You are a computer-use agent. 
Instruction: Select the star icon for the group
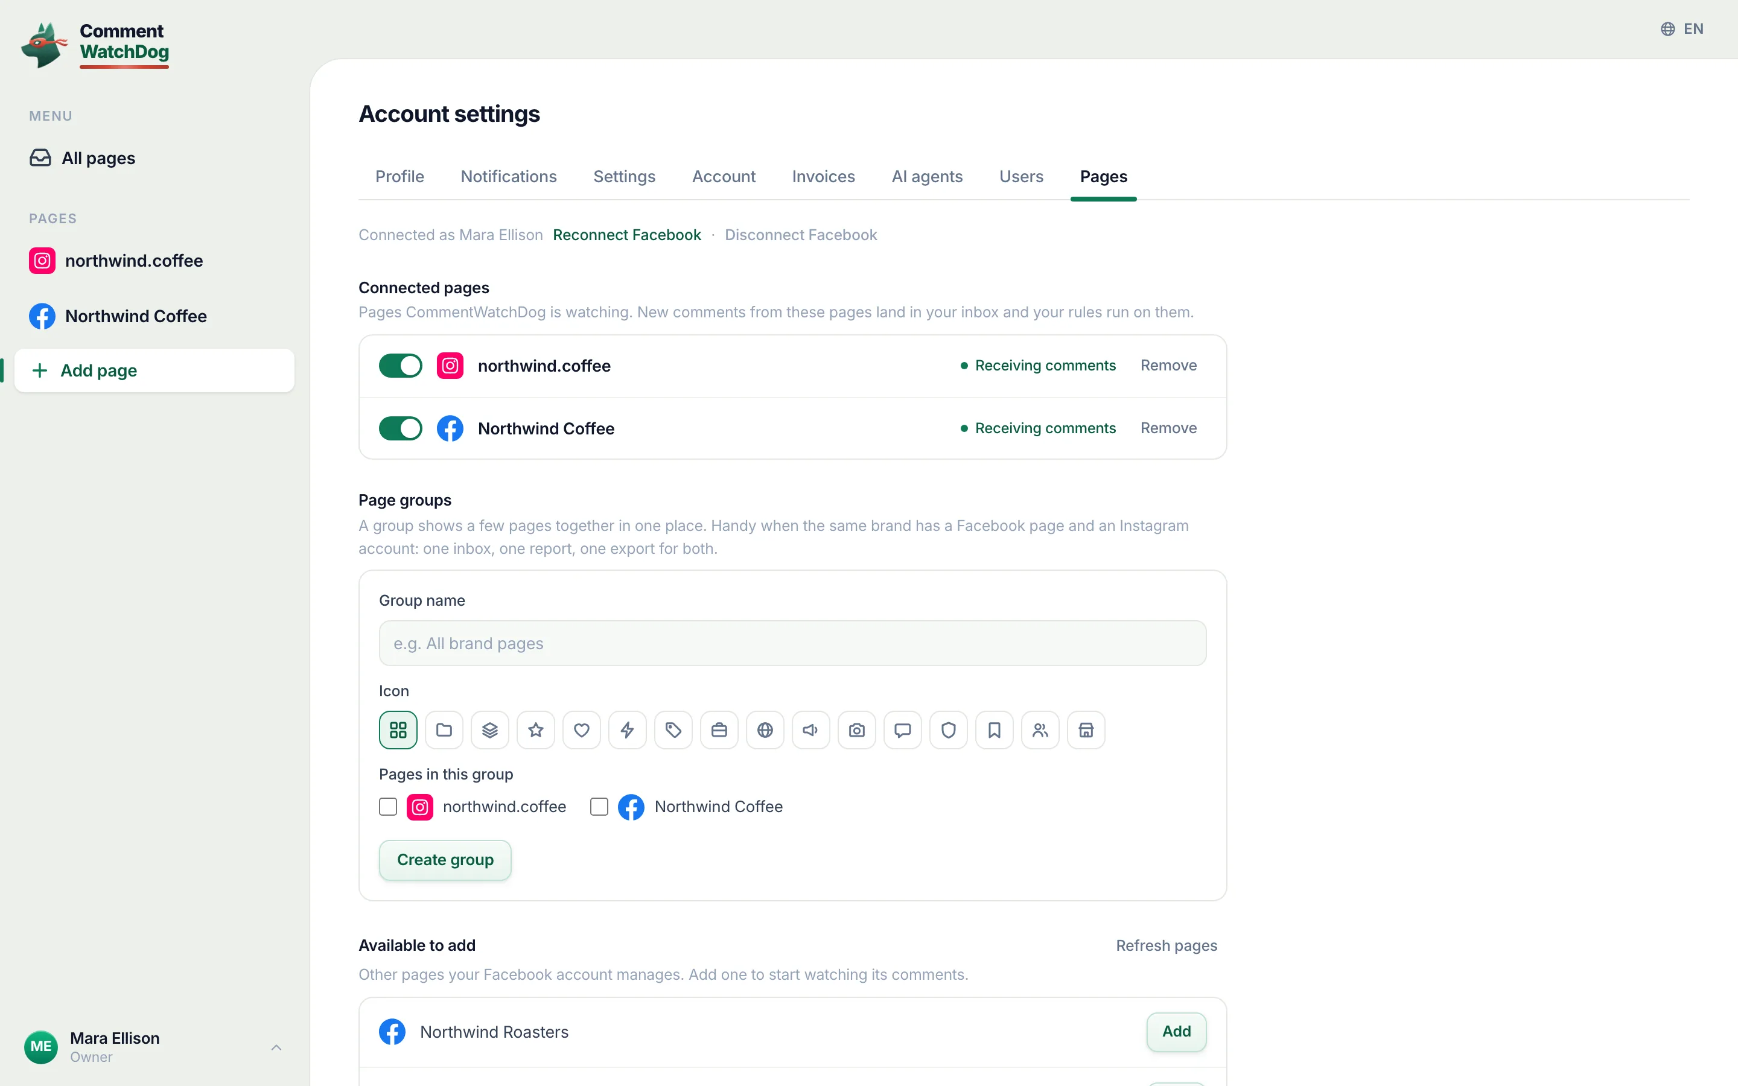tap(536, 730)
